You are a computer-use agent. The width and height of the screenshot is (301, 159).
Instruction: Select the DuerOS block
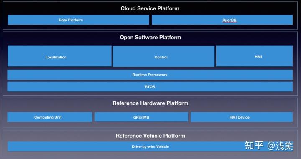(222, 20)
